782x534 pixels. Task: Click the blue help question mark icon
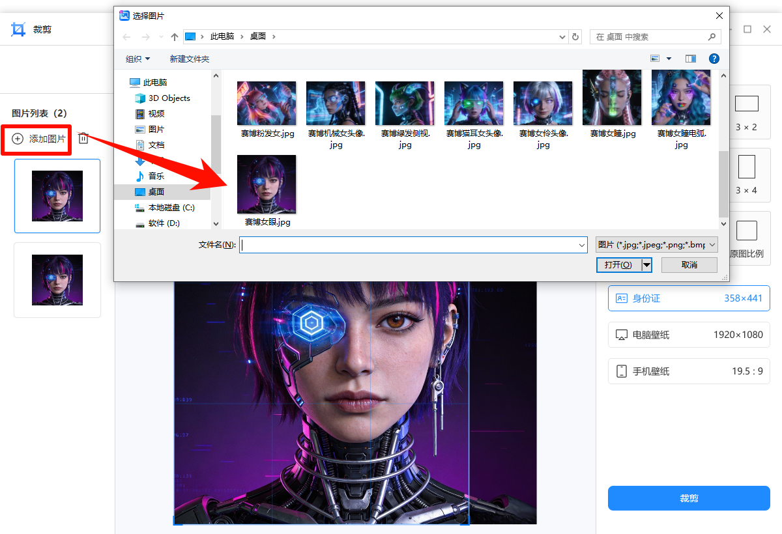tap(714, 59)
